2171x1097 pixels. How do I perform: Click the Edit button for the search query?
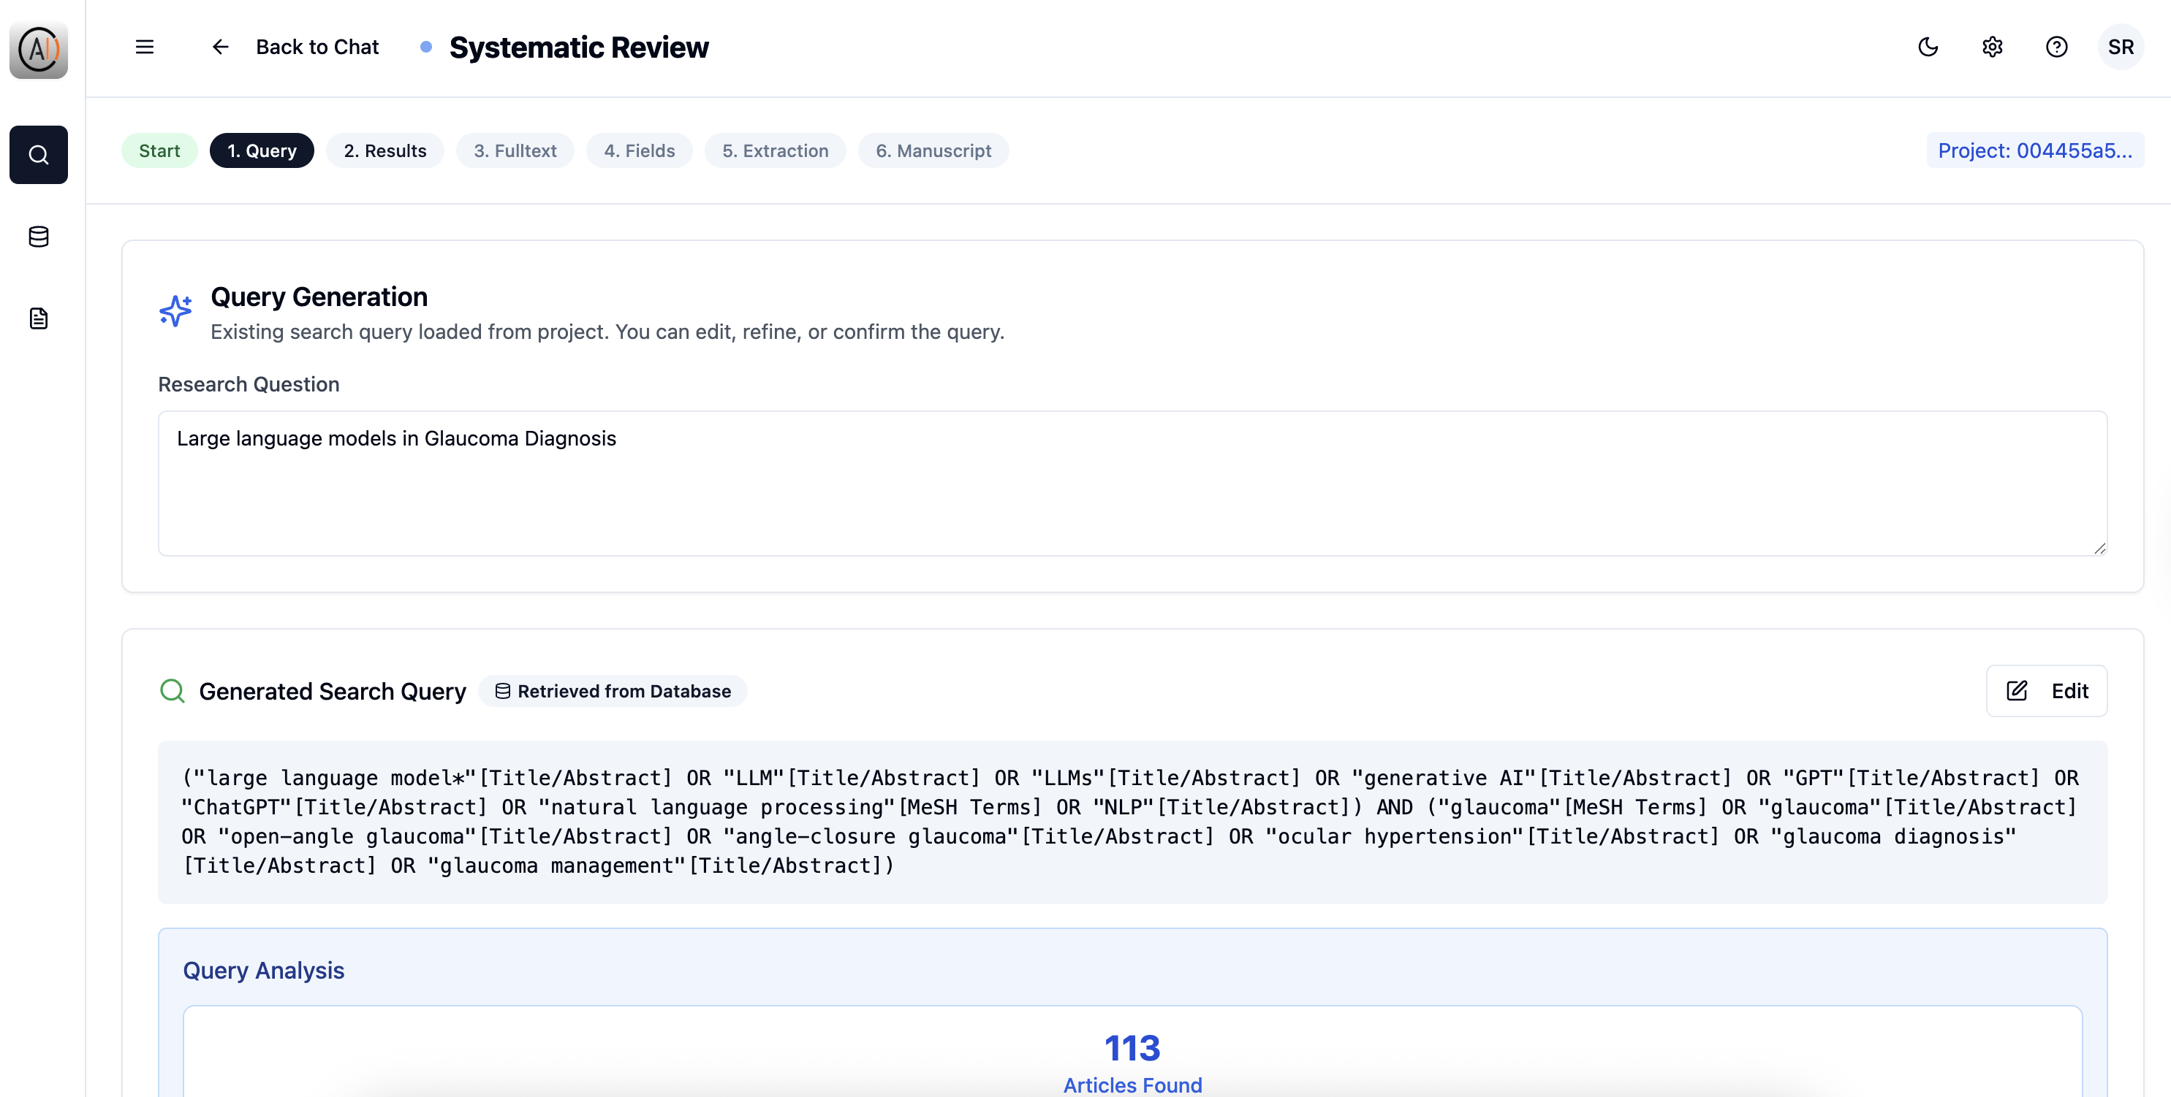(x=2047, y=690)
